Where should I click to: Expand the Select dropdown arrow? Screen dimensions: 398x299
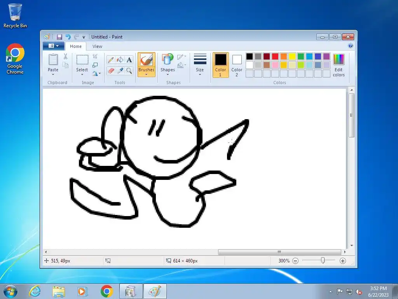(x=82, y=75)
